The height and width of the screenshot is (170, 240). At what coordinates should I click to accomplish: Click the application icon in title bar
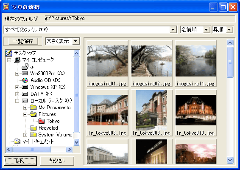click(6, 7)
